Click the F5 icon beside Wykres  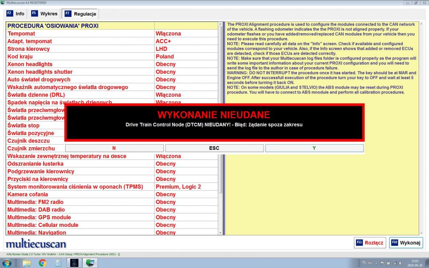34,14
